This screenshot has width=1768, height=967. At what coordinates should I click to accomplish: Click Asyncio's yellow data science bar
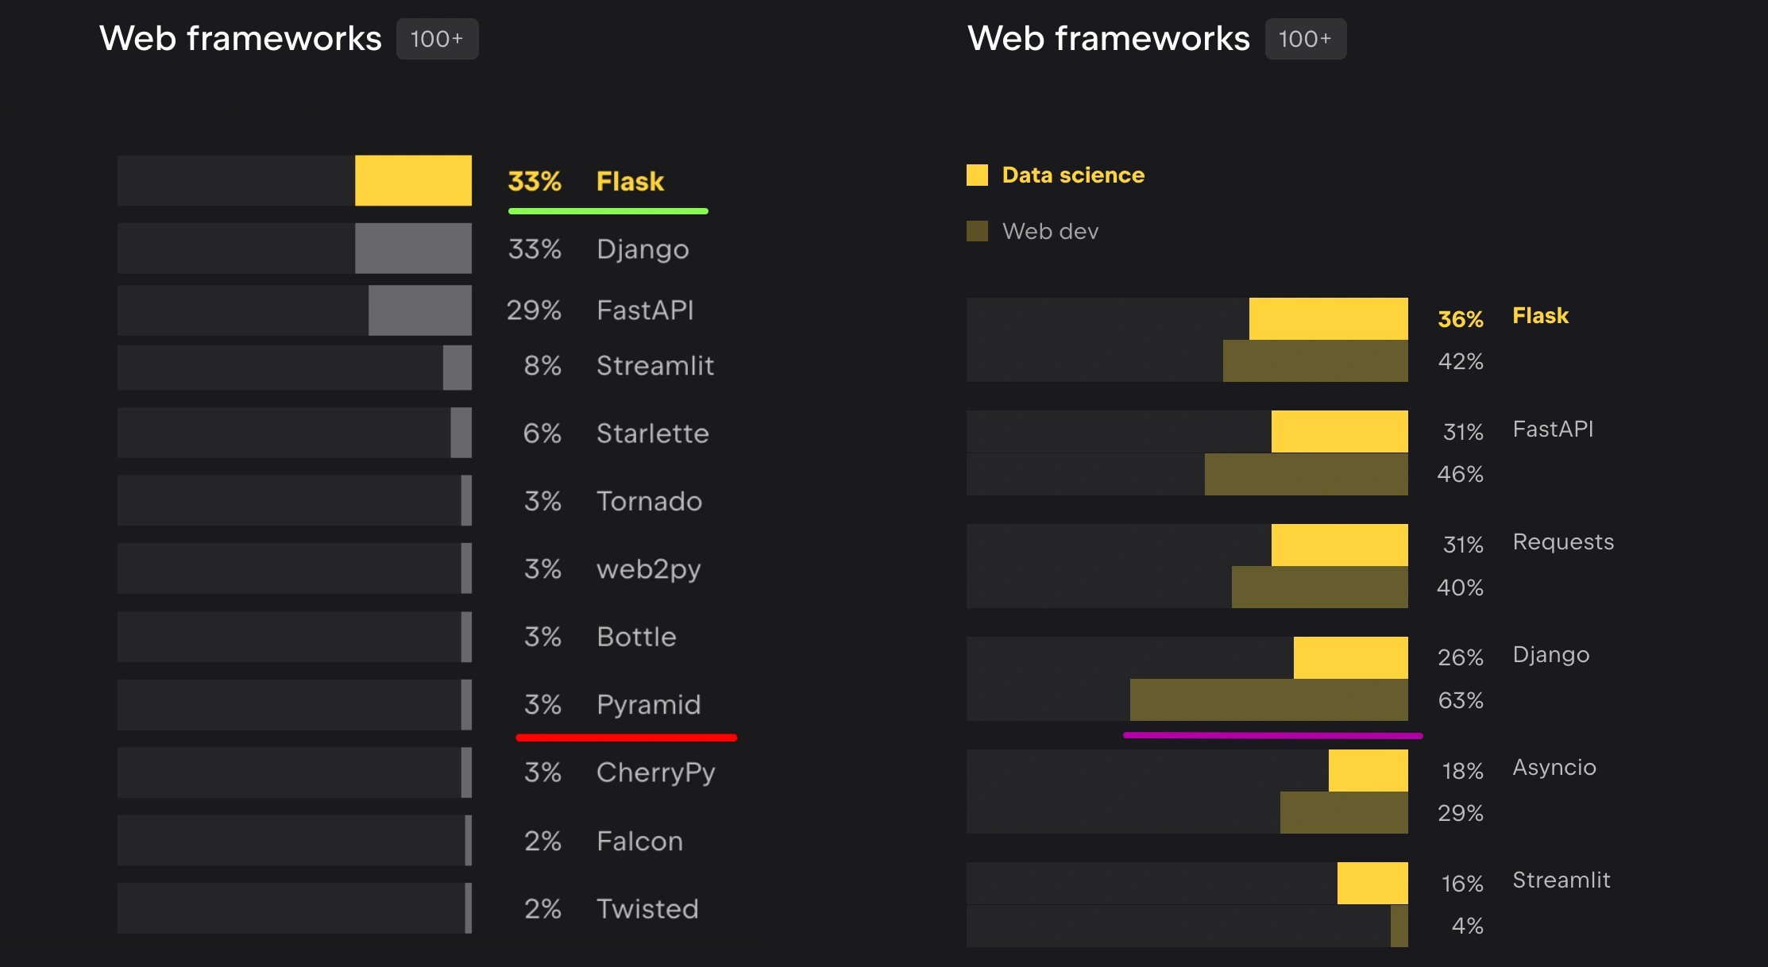(x=1368, y=770)
